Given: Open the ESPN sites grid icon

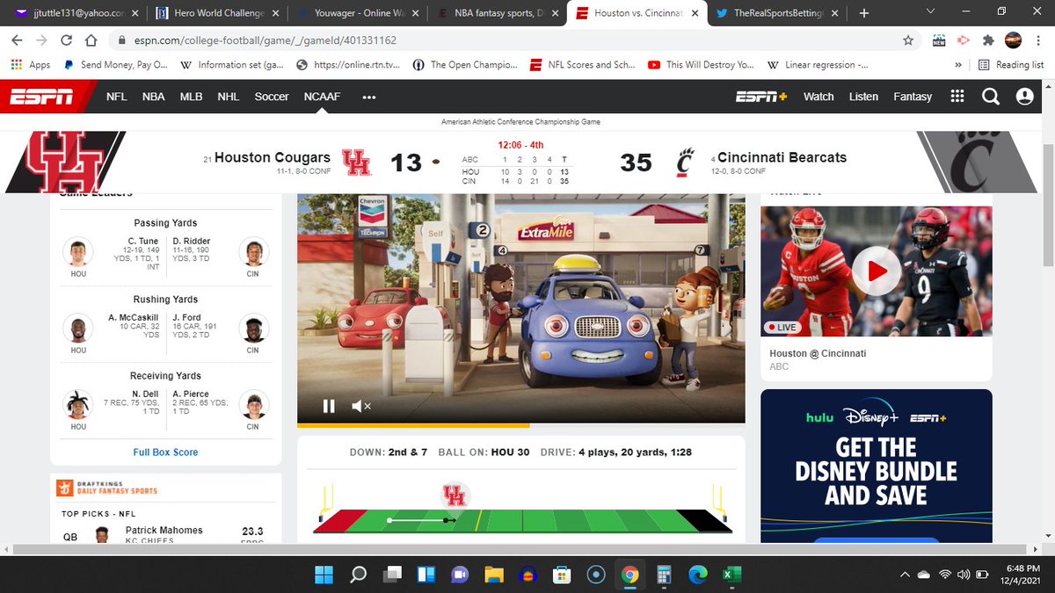Looking at the screenshot, I should coord(957,97).
